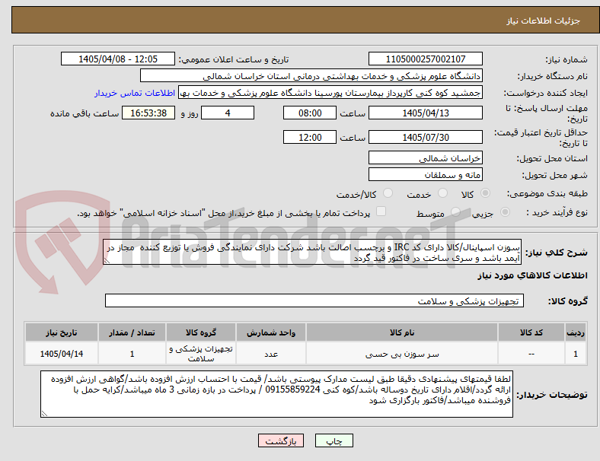Click the buyer organization name field
Screen dimensions: 600x461
[x=311, y=75]
